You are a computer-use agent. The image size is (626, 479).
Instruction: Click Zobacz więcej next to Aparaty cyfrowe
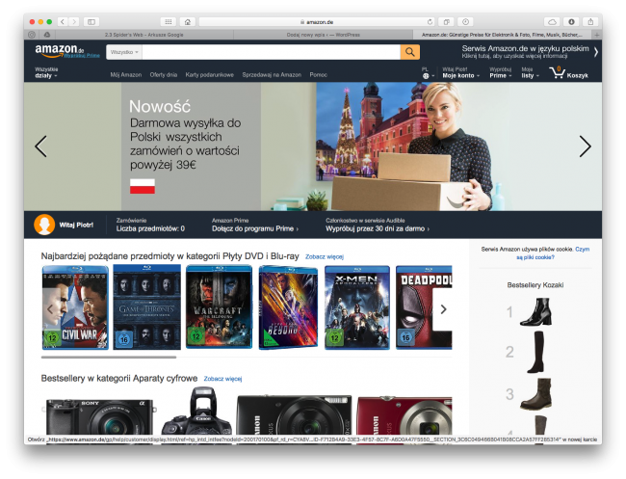(222, 379)
